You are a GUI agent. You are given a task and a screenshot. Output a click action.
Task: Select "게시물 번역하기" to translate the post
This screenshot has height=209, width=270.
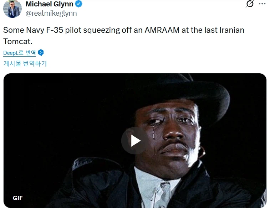(x=25, y=64)
